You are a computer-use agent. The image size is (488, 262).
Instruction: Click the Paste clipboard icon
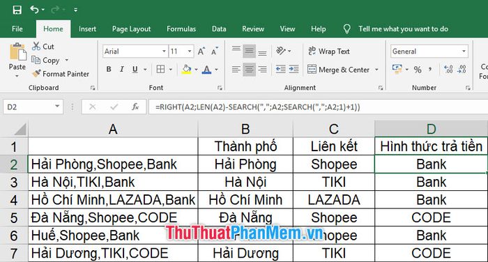coord(17,52)
